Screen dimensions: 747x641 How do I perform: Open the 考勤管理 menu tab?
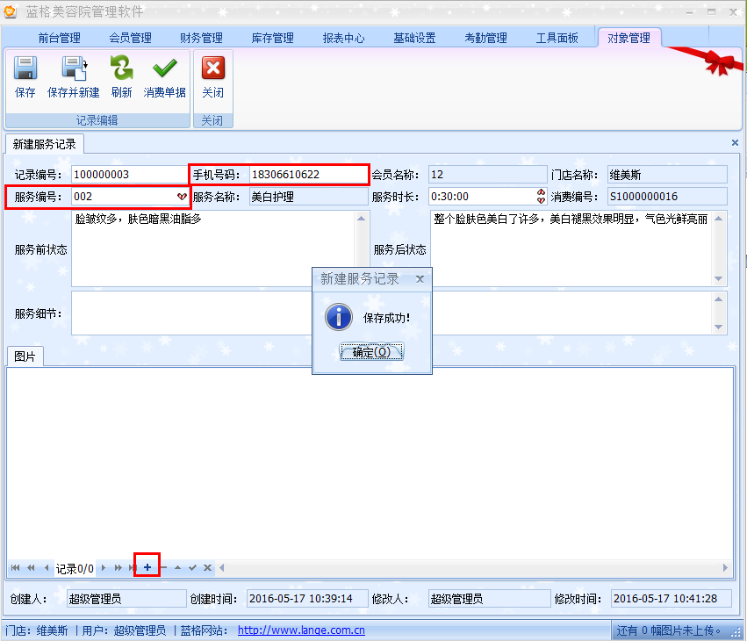pyautogui.click(x=485, y=38)
